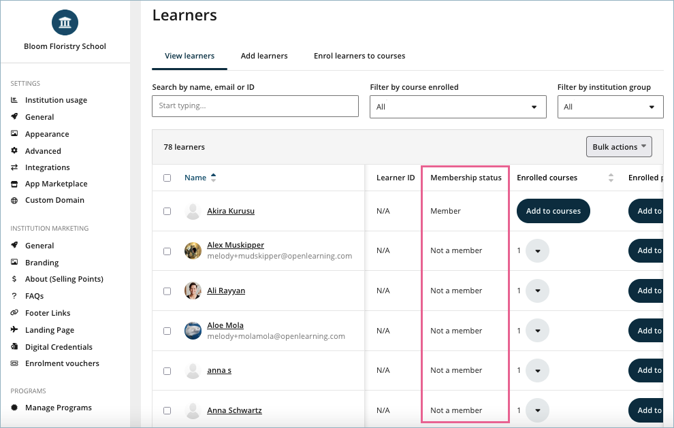This screenshot has width=674, height=428.
Task: Click Alex Muskipper's profile avatar
Action: click(193, 250)
